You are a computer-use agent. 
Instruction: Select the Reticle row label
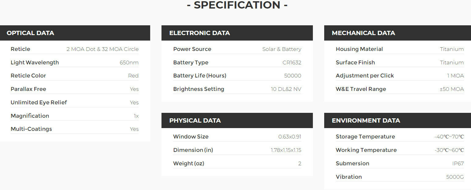(20, 49)
